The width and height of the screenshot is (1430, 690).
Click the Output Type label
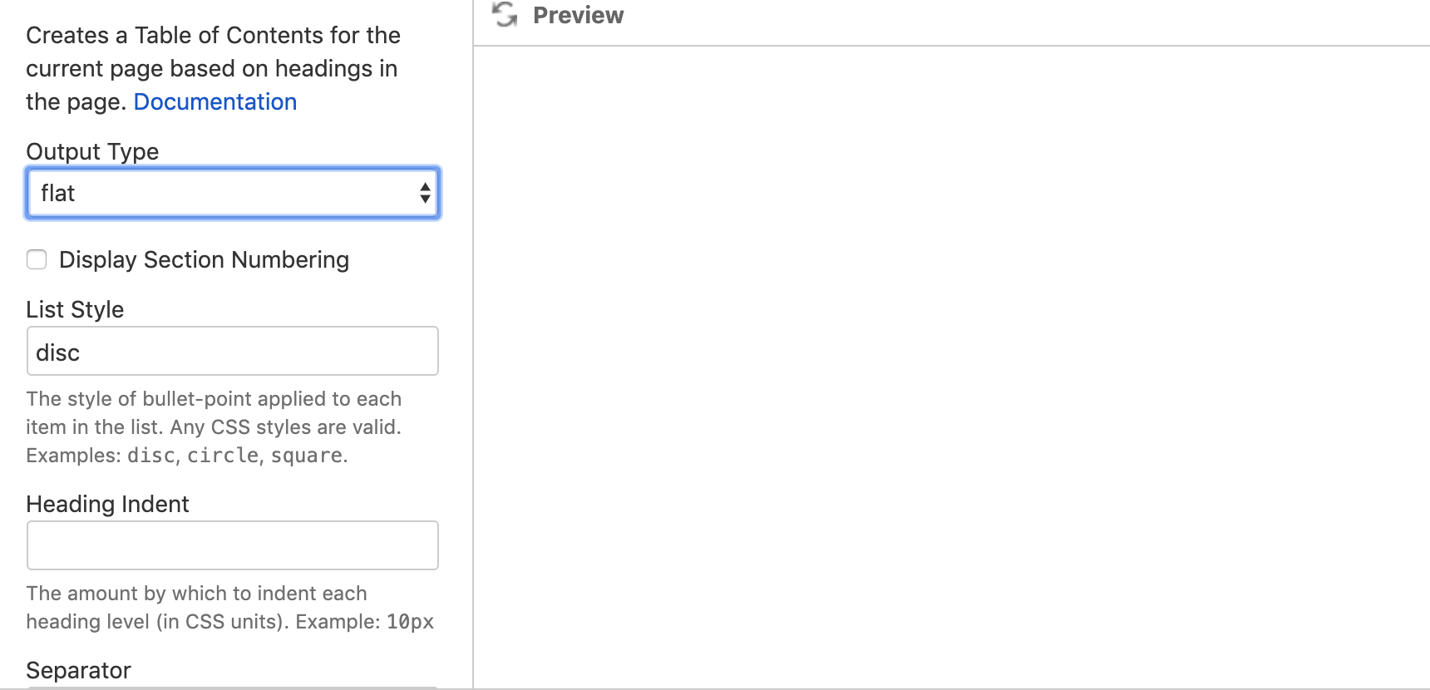pos(92,151)
